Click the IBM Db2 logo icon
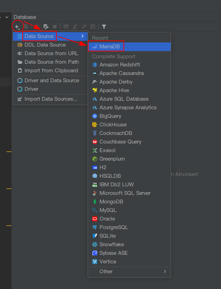The width and height of the screenshot is (221, 289). (95, 185)
